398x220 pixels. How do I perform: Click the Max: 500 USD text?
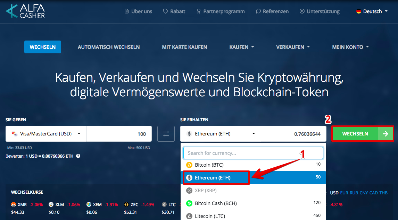tap(139, 148)
